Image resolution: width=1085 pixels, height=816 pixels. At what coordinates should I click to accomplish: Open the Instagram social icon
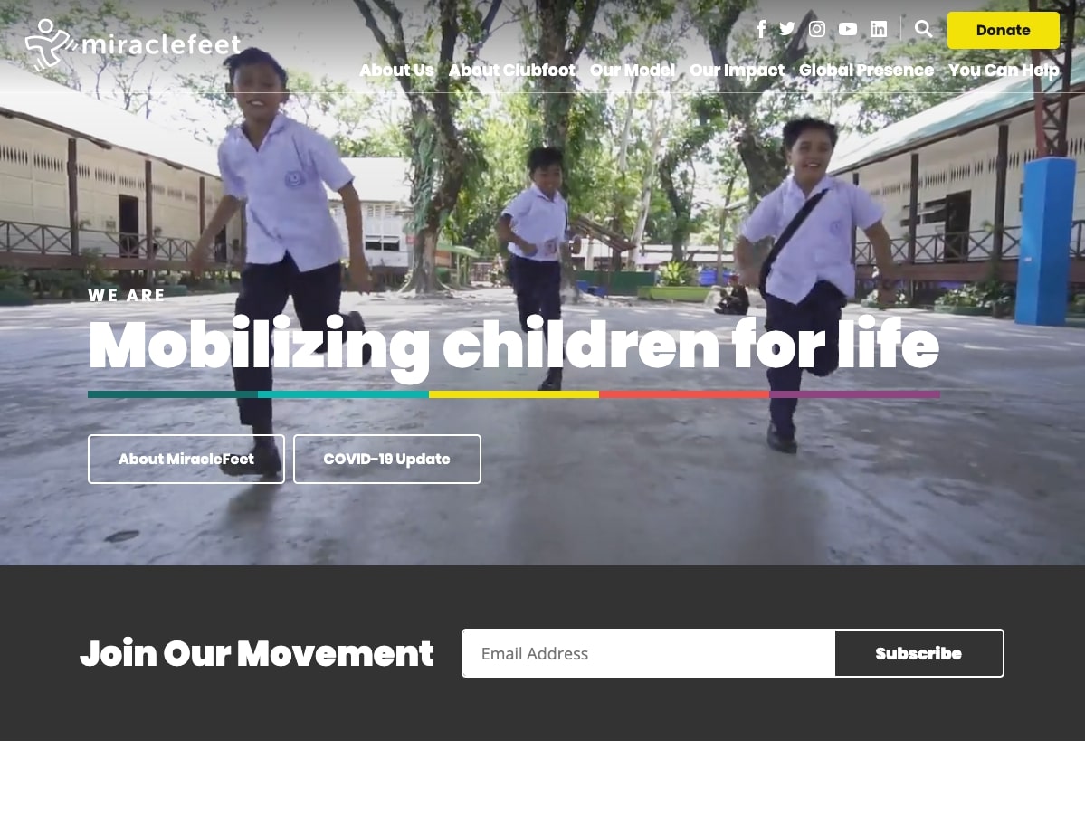click(x=817, y=29)
